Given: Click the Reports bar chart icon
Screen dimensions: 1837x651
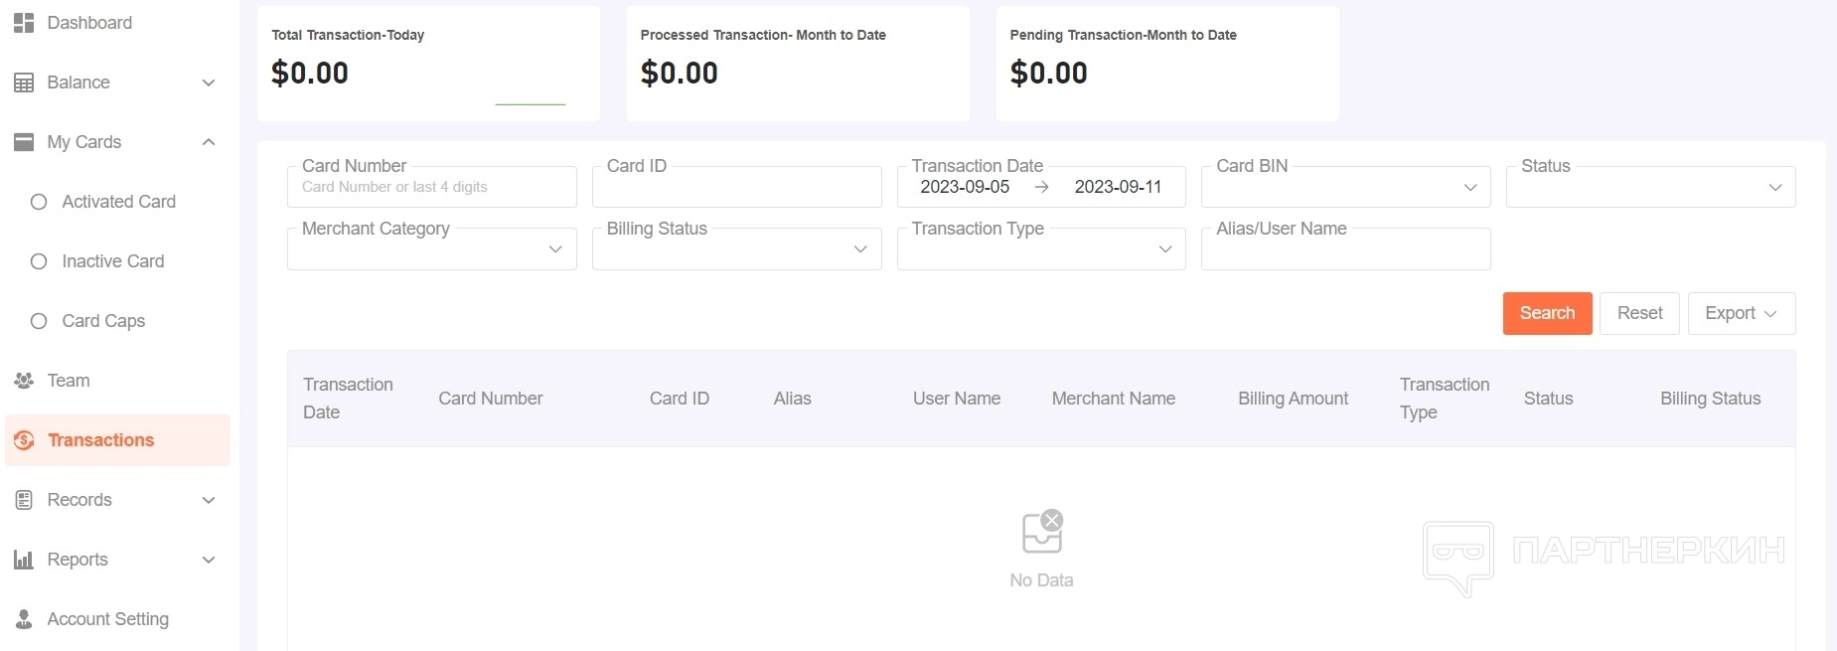Looking at the screenshot, I should [x=24, y=560].
